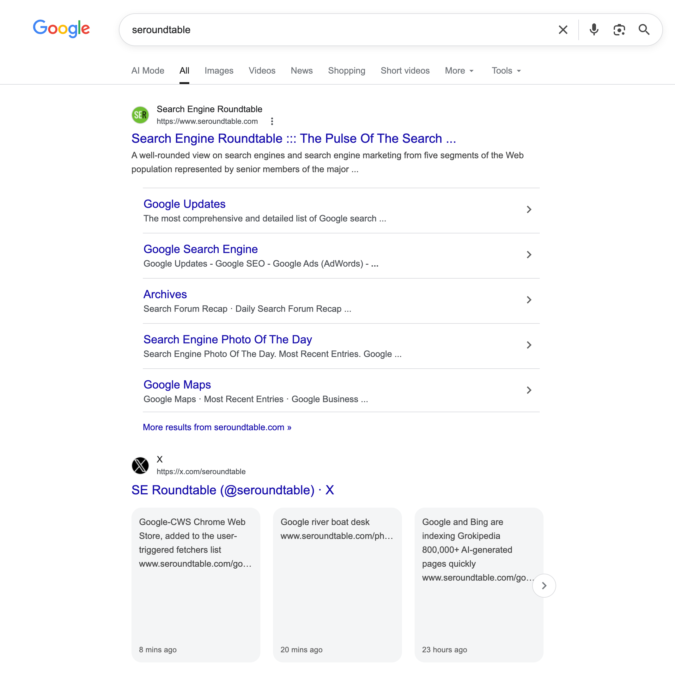Screen dimensions: 675x676
Task: Click inside the search input field
Action: tap(315, 29)
